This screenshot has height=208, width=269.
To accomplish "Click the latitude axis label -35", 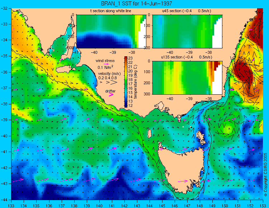I will (x=4, y=56).
